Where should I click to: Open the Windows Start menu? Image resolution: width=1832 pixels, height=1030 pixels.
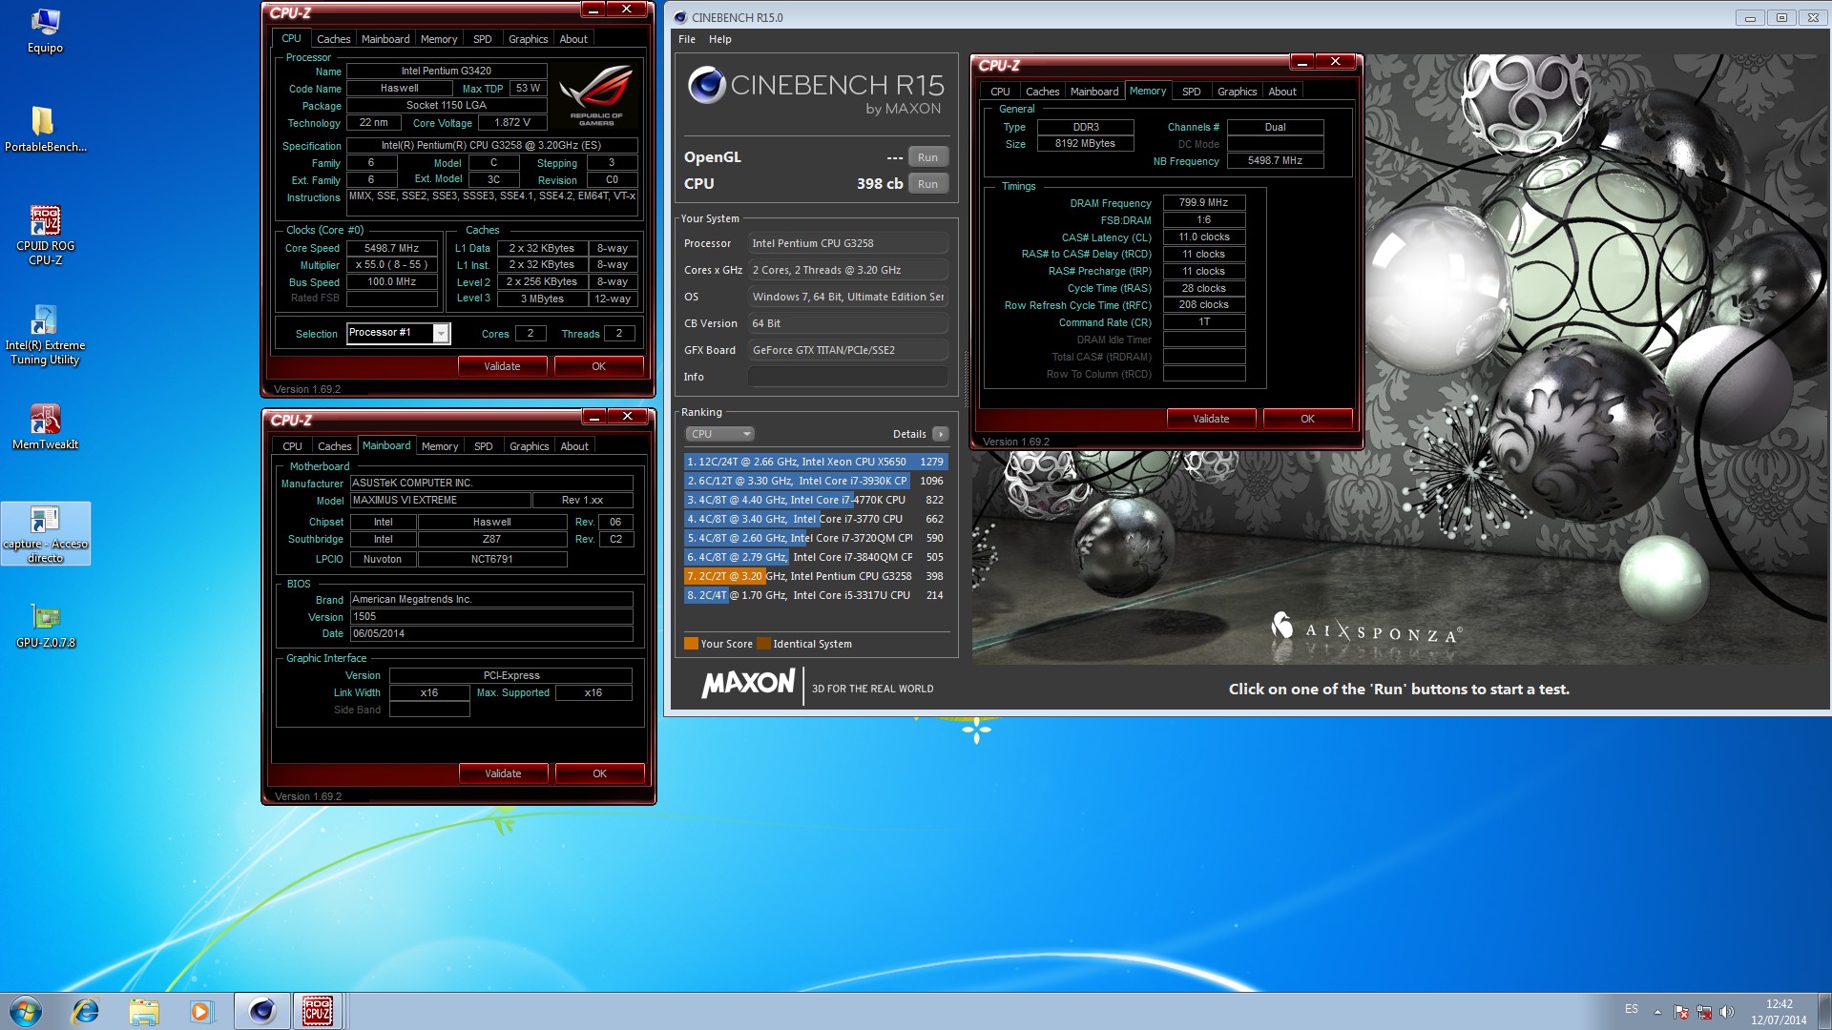click(26, 1011)
